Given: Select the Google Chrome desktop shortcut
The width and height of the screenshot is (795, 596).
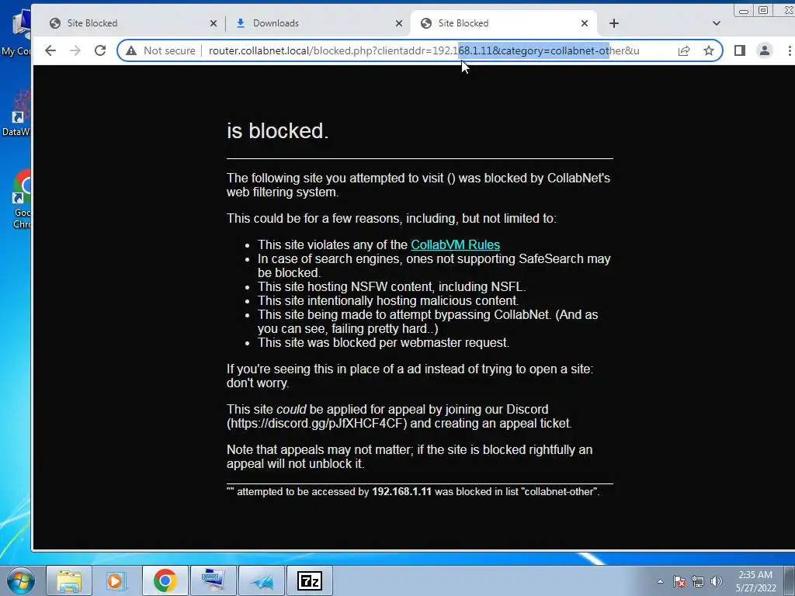Looking at the screenshot, I should (20, 199).
